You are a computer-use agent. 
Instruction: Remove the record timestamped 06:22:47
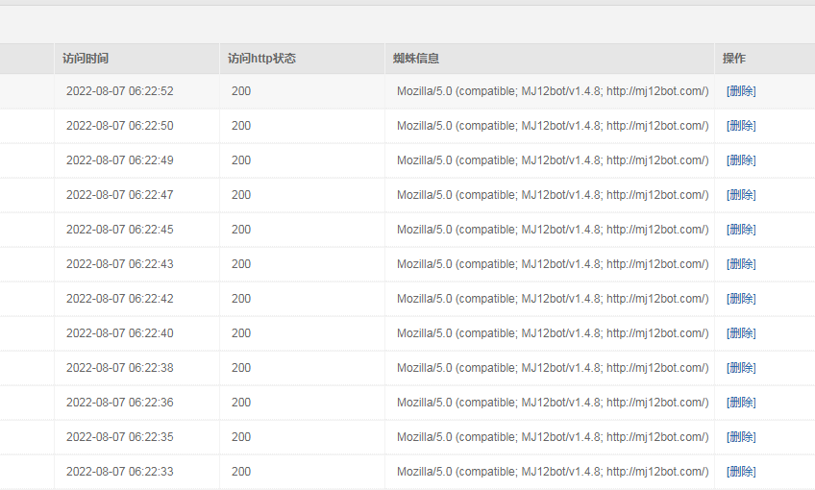point(741,195)
